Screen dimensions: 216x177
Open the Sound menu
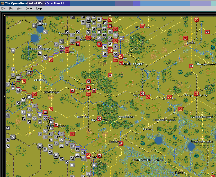pyautogui.click(x=29, y=8)
